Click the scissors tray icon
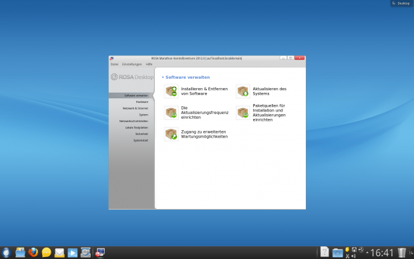This screenshot has height=259, width=414. (347, 256)
